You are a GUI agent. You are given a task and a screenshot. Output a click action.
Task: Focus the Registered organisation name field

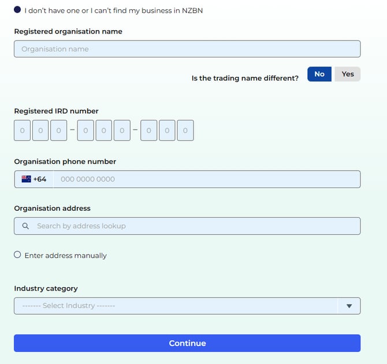click(x=187, y=49)
